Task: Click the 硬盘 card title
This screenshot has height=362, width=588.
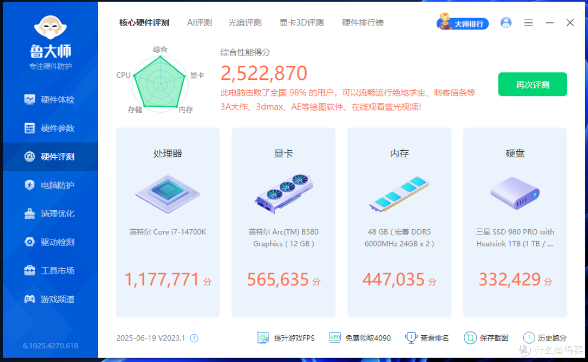Action: tap(515, 154)
